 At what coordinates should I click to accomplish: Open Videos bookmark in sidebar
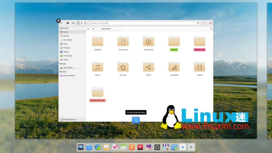(72, 52)
